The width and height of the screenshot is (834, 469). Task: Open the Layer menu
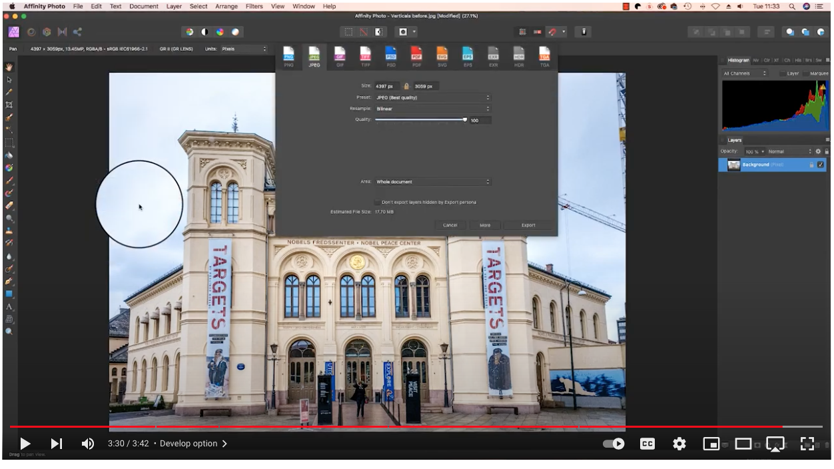[x=174, y=6]
